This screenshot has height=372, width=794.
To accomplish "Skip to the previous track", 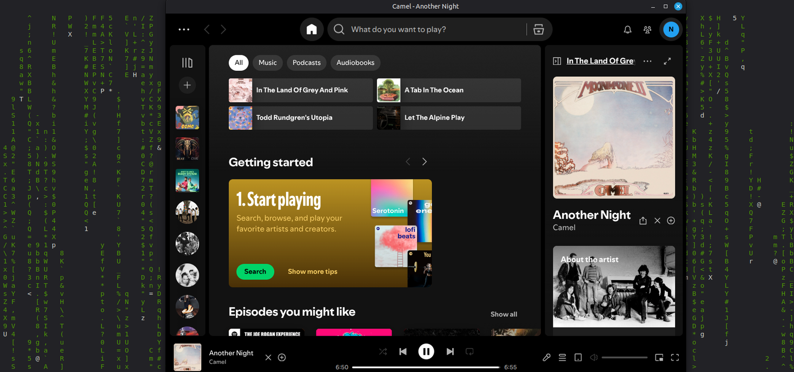I will point(403,351).
